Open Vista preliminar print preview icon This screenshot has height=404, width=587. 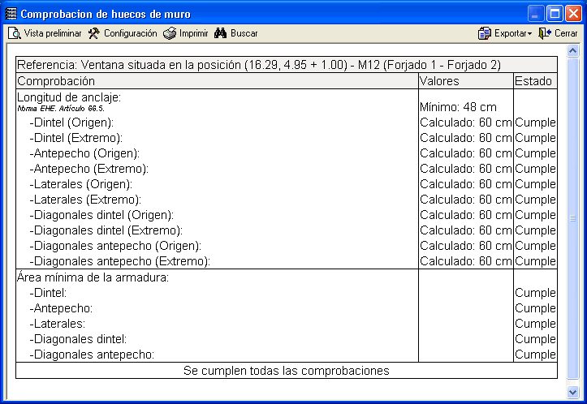click(x=15, y=33)
